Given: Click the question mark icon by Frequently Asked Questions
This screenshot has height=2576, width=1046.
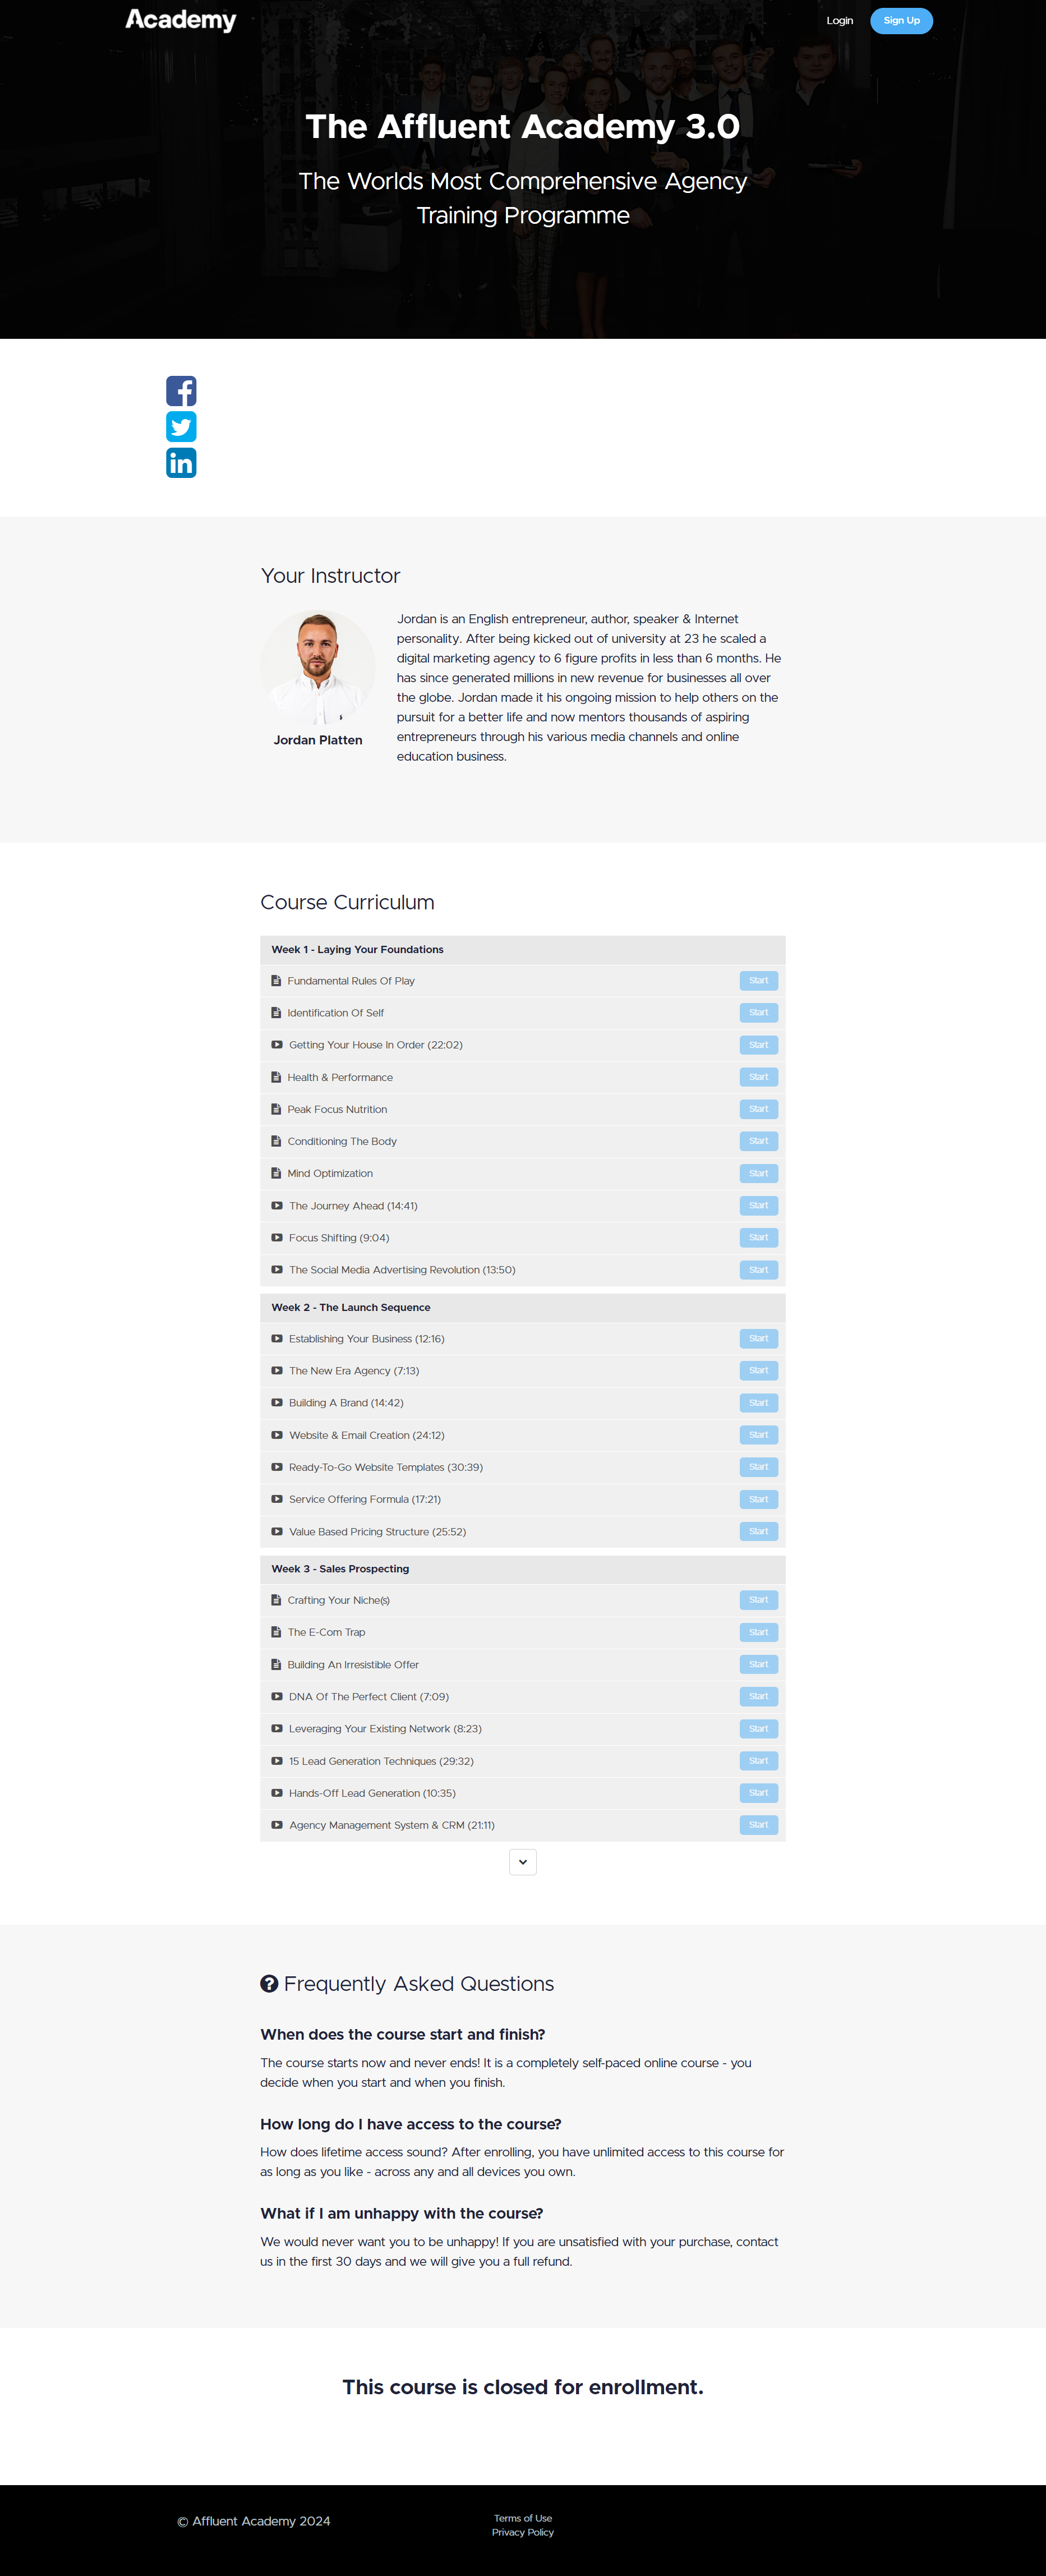Looking at the screenshot, I should point(269,1984).
